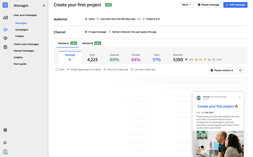Select the paper-plane Messages icon
Screen dimensions: 253x157
pos(5,30)
